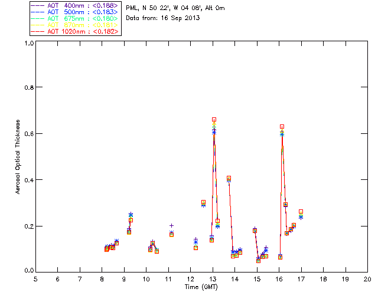Click the AOT 675nm legend entry
378x302 pixels.
(x=74, y=18)
